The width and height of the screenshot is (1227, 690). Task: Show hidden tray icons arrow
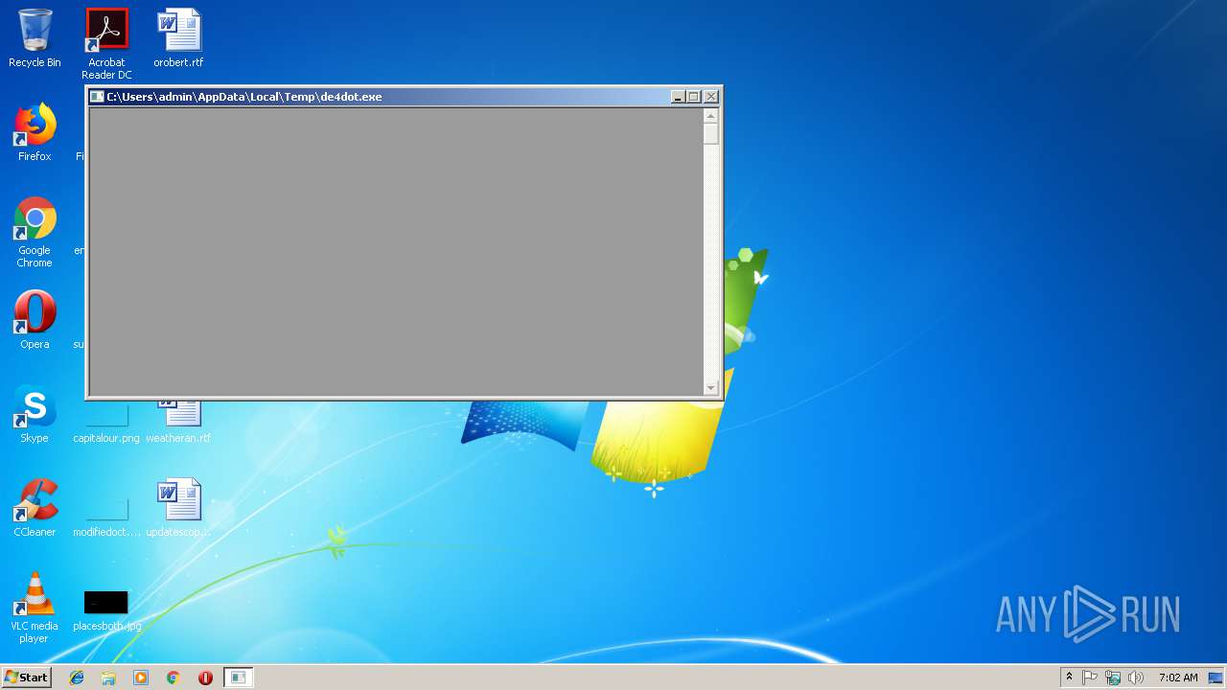pyautogui.click(x=1069, y=678)
